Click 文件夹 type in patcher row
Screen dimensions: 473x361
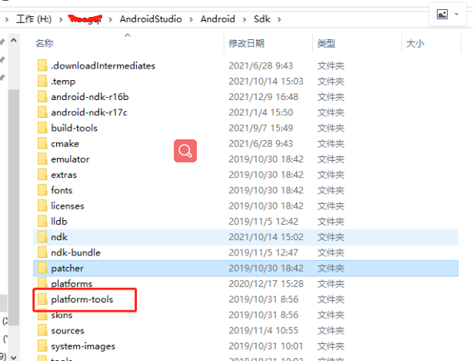coord(331,268)
